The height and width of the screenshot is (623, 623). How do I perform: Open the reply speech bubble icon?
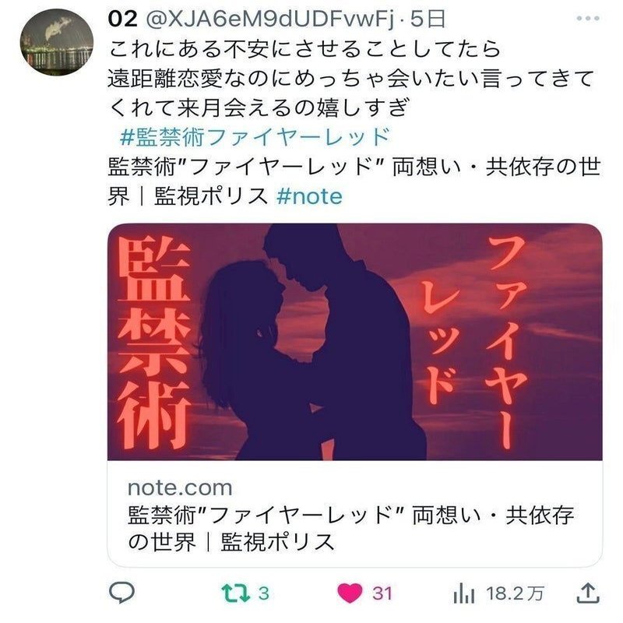coord(122,593)
